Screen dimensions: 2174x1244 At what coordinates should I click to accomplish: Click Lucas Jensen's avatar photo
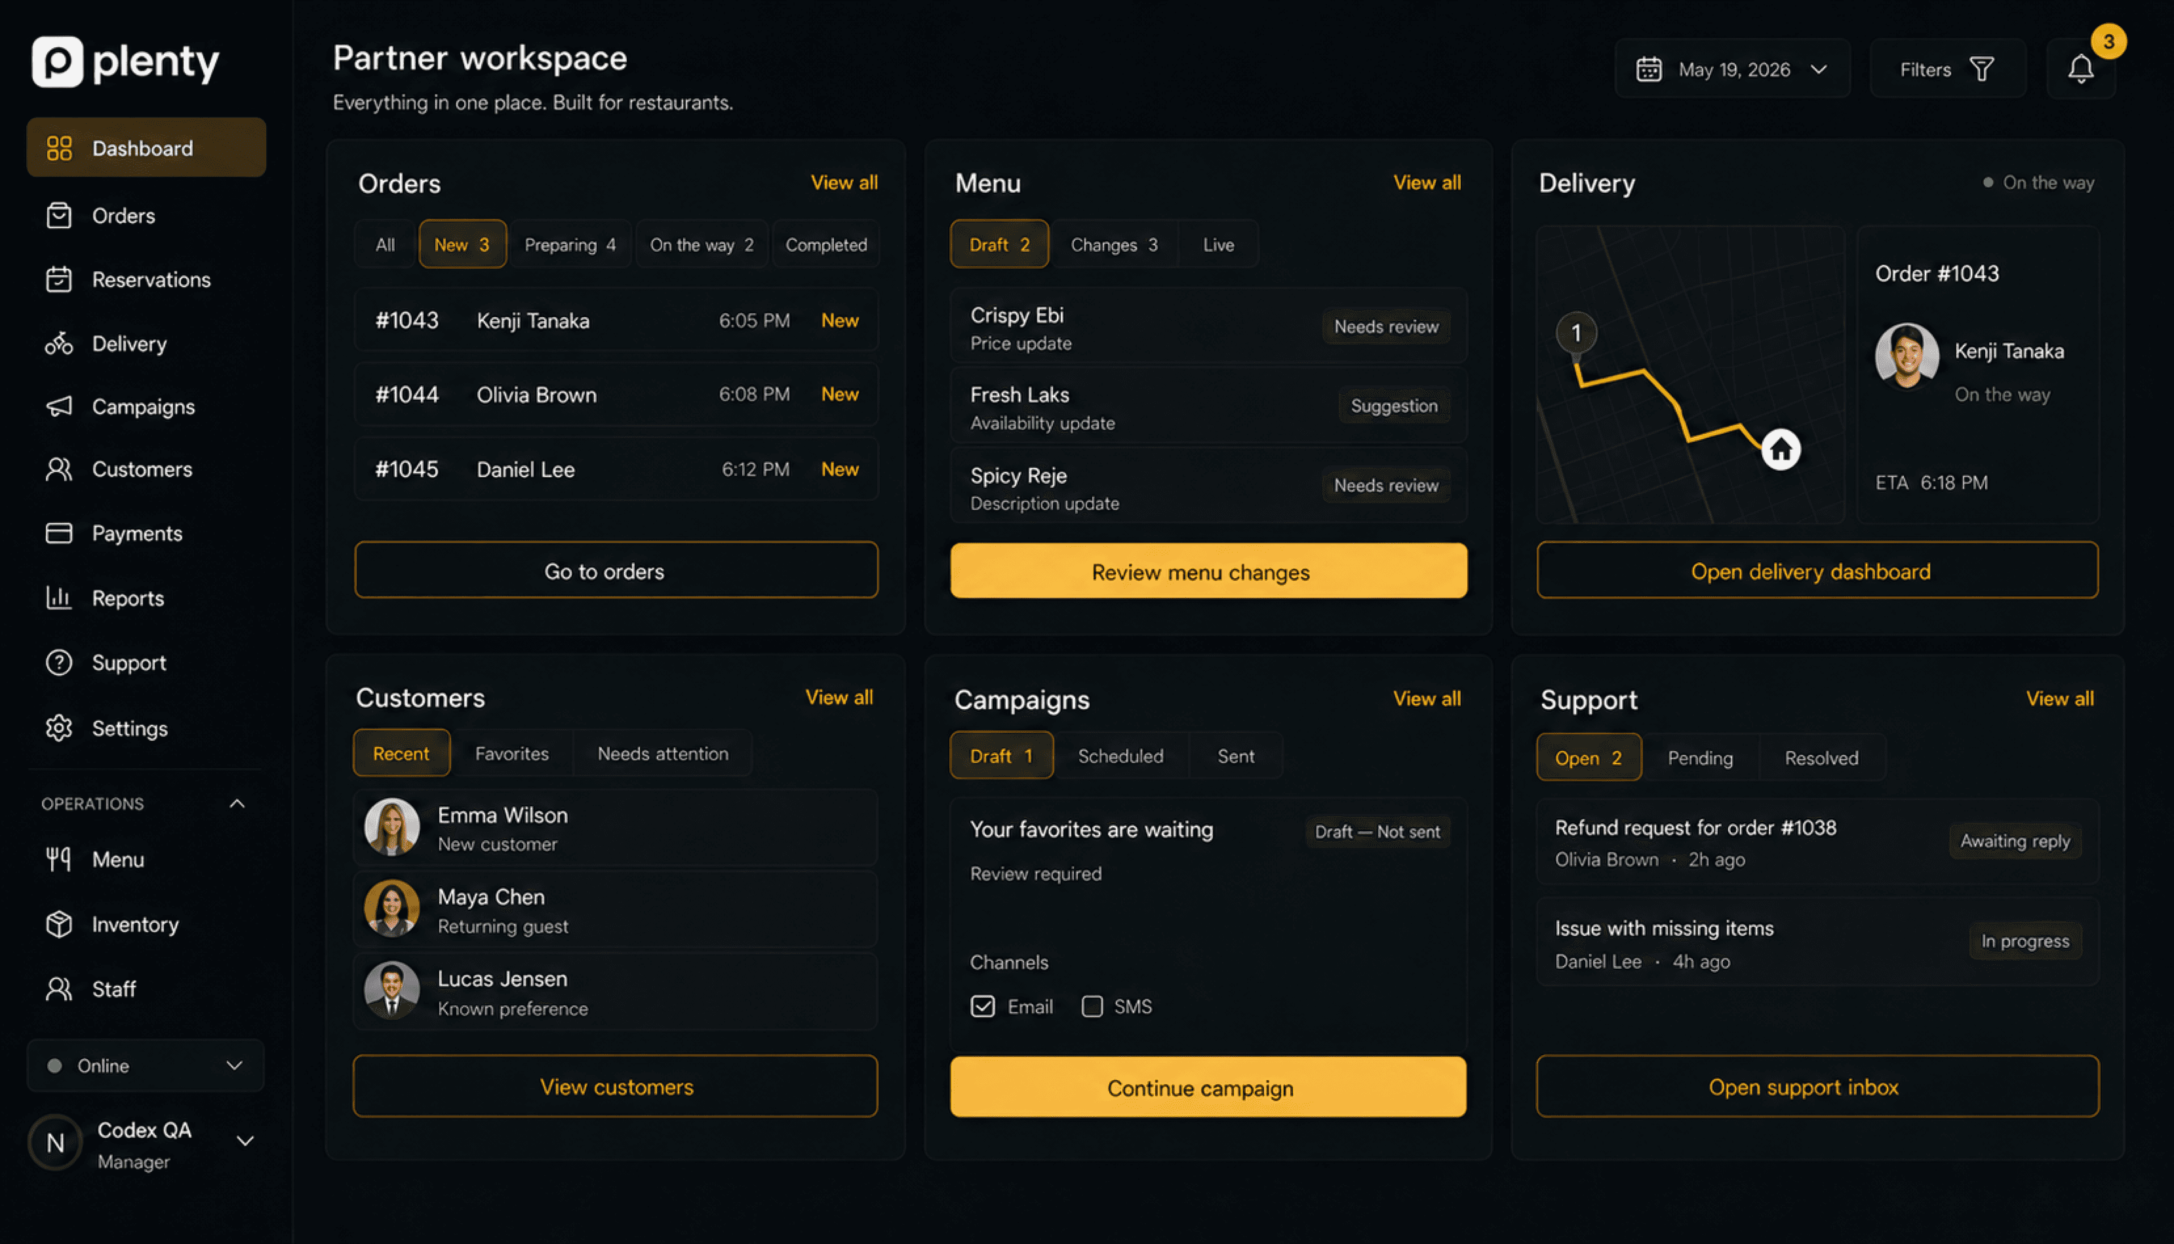[x=392, y=990]
